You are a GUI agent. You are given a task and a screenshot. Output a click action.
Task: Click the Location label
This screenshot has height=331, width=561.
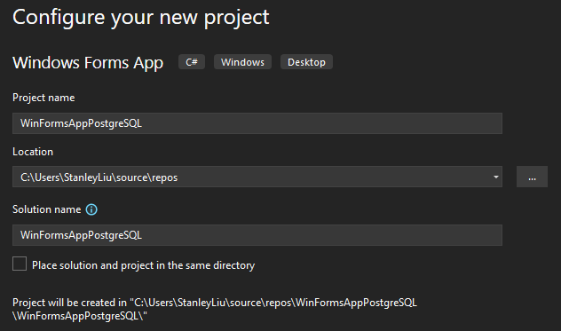(x=33, y=152)
